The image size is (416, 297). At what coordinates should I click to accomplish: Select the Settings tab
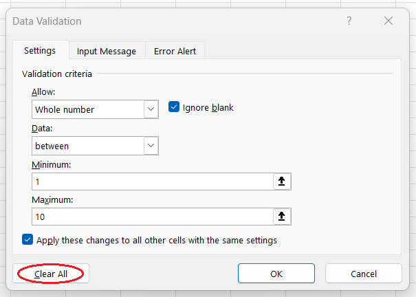click(x=40, y=51)
